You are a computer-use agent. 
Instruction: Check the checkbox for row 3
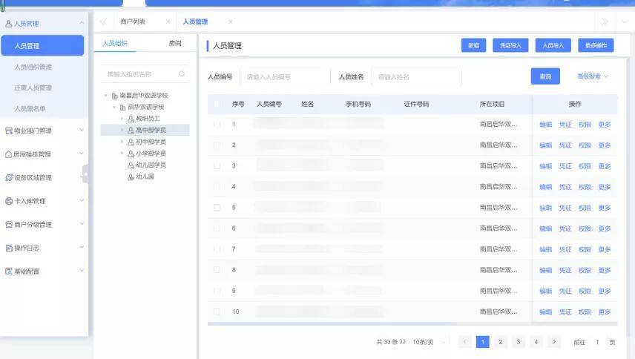pyautogui.click(x=217, y=166)
